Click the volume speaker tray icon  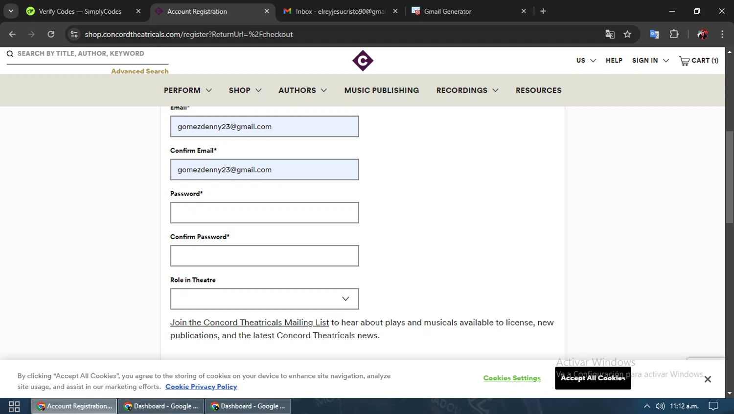(660, 406)
